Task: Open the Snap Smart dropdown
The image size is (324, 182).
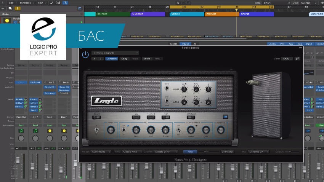Action: click(x=277, y=3)
